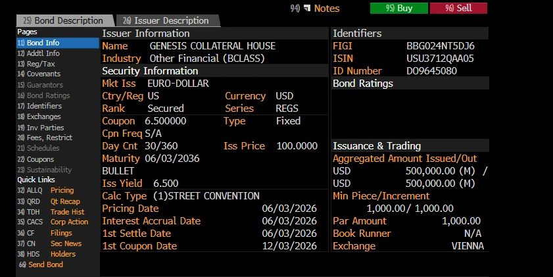Open the Addtl Info page

pos(38,53)
